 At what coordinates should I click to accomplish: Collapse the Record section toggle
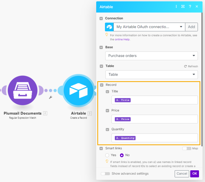102,85
